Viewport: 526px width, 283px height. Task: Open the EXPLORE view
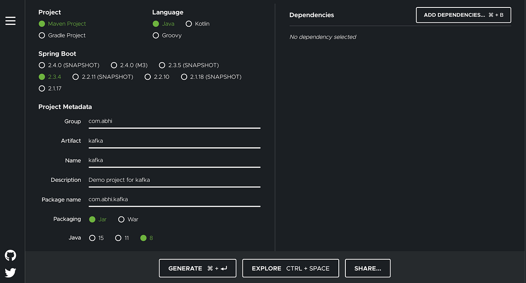pos(290,268)
